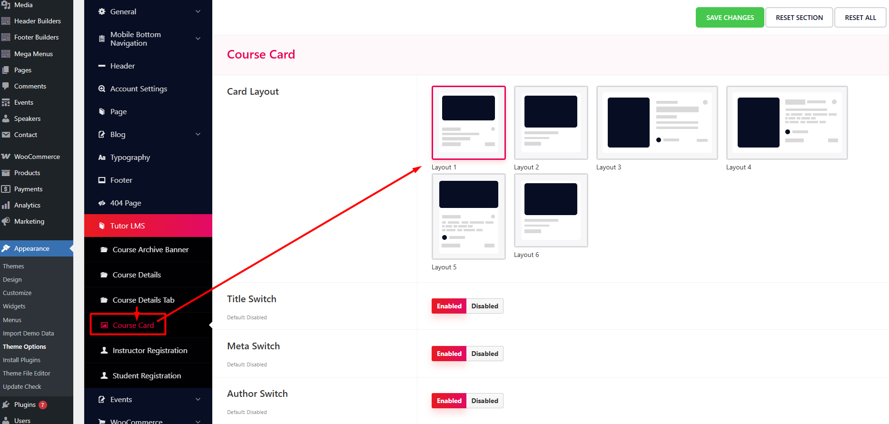Click the Plugins plug icon
Screen dimensions: 889x424
point(6,404)
